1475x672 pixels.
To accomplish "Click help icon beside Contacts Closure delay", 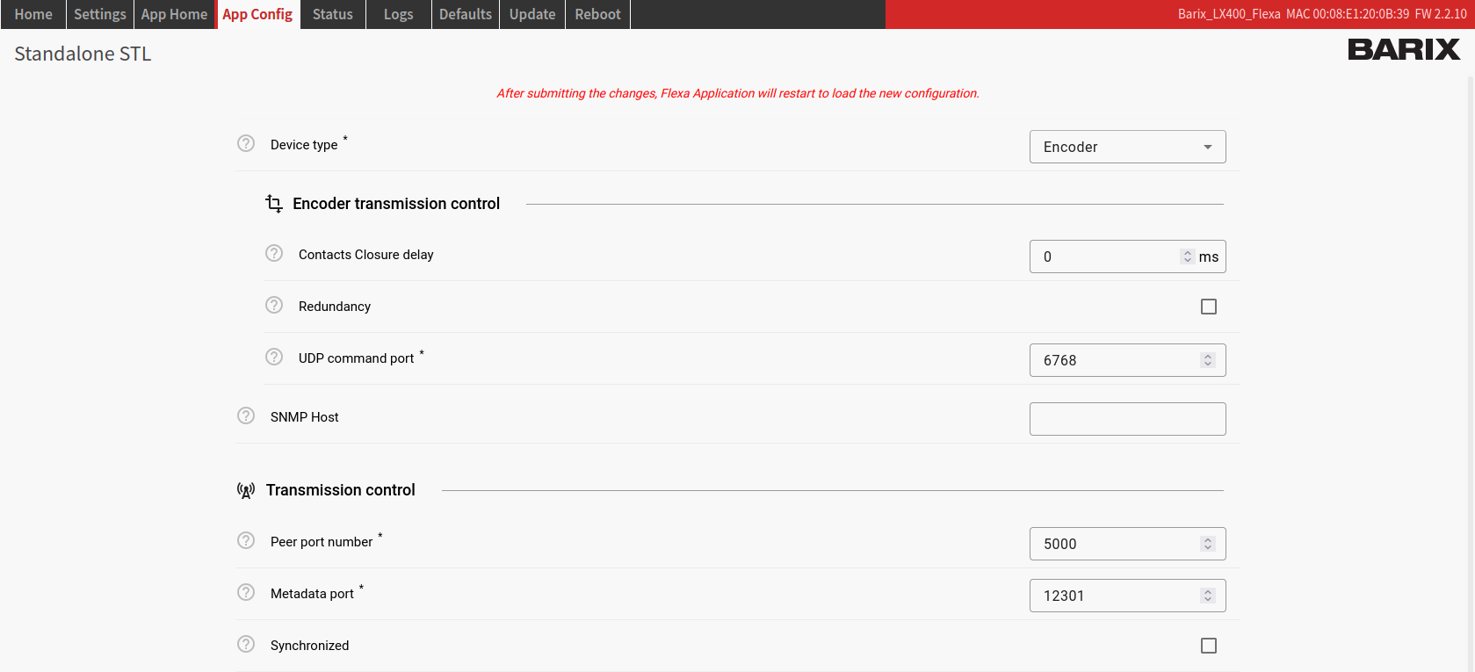I will tap(274, 253).
